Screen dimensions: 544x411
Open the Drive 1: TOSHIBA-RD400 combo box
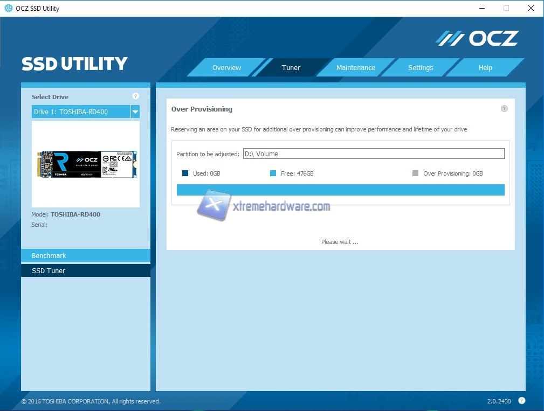coord(81,112)
